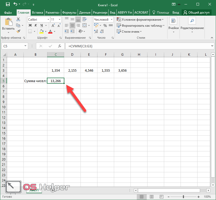Open the Name Box dropdown arrow
Viewport: 216px width, 200px height.
[26, 46]
